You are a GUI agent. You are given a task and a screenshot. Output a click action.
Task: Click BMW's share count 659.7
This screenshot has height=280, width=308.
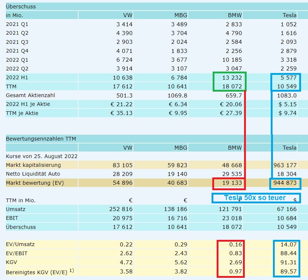click(234, 96)
